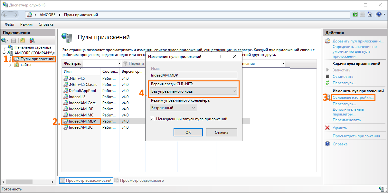This screenshot has width=388, height=193.
Task: Click the Back navigation arrow
Action: pyautogui.click(x=5, y=15)
